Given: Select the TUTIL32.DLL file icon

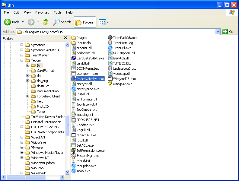Looking at the screenshot, I should coord(110,63).
